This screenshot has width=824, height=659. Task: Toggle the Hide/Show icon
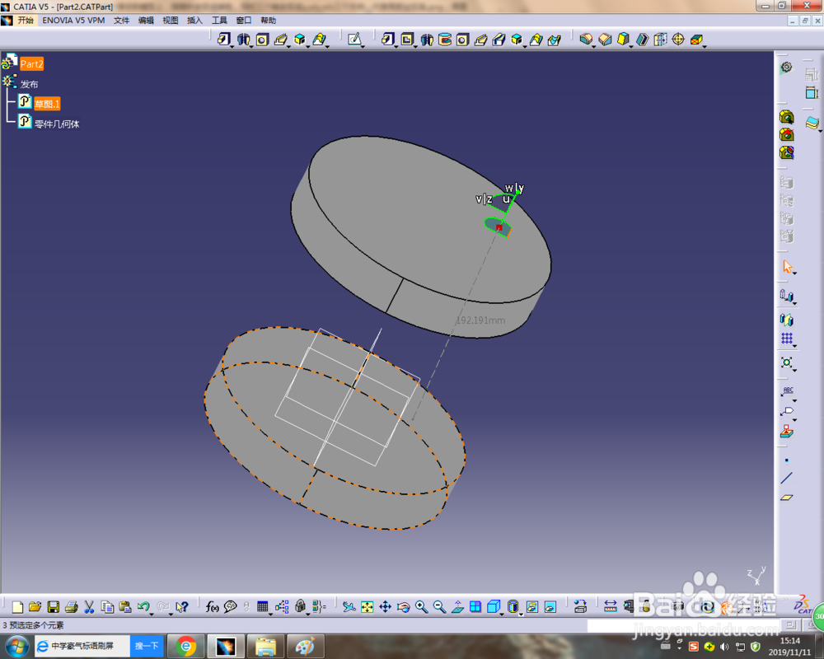pyautogui.click(x=531, y=607)
